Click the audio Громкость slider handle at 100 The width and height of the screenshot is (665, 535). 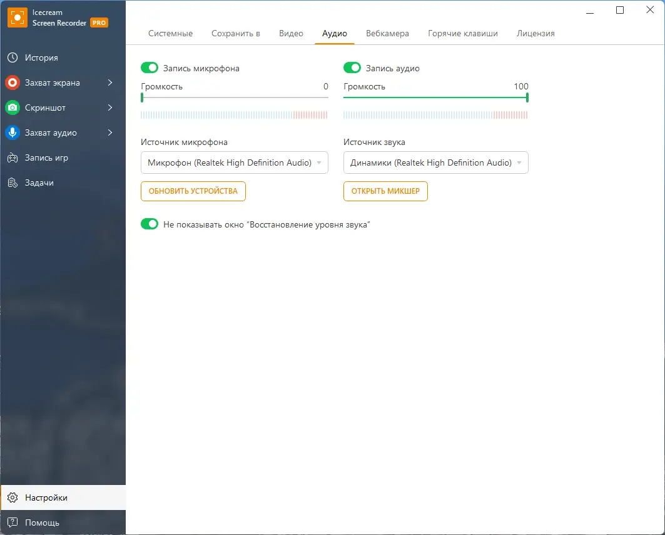point(527,97)
